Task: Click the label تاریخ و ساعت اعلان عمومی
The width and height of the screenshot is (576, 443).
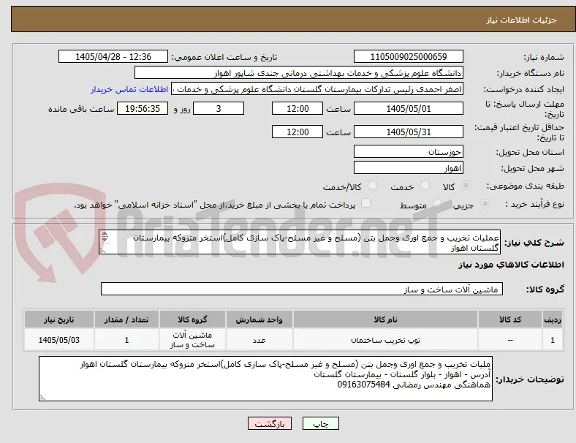Action: click(224, 57)
